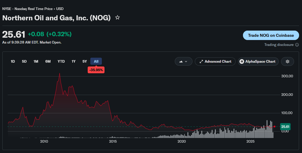
Task: Click the 2025 x-axis label
Action: (x=250, y=142)
